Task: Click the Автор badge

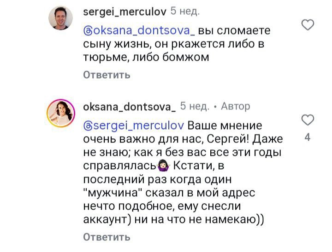Action: click(236, 107)
